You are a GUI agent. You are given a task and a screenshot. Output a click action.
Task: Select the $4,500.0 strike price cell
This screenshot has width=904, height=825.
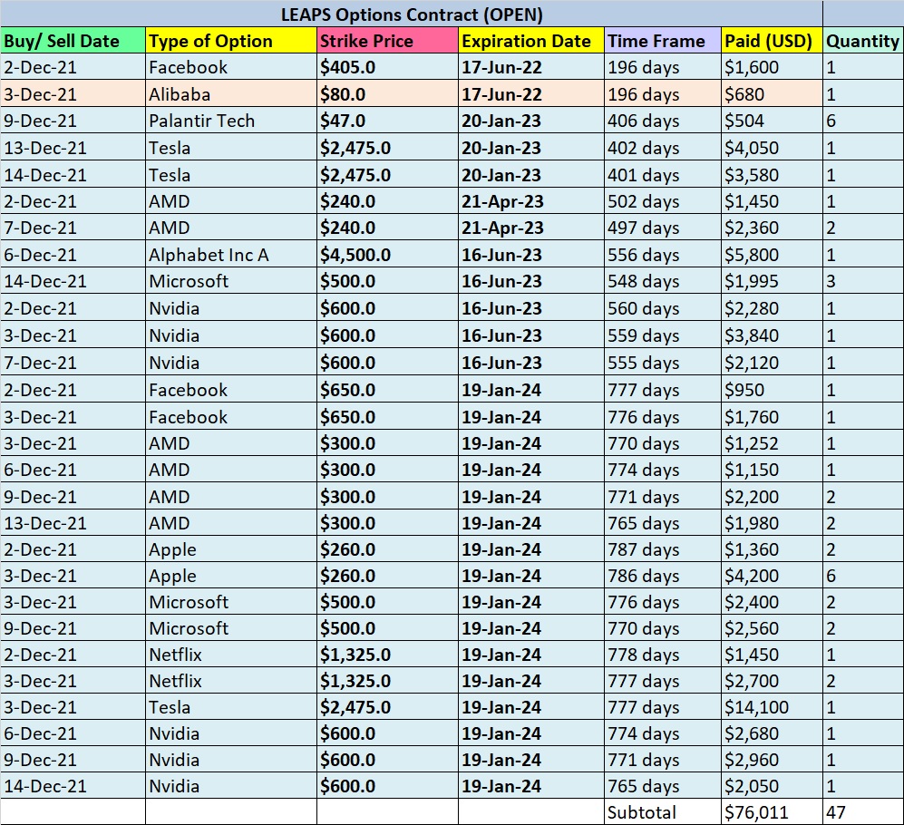(387, 255)
